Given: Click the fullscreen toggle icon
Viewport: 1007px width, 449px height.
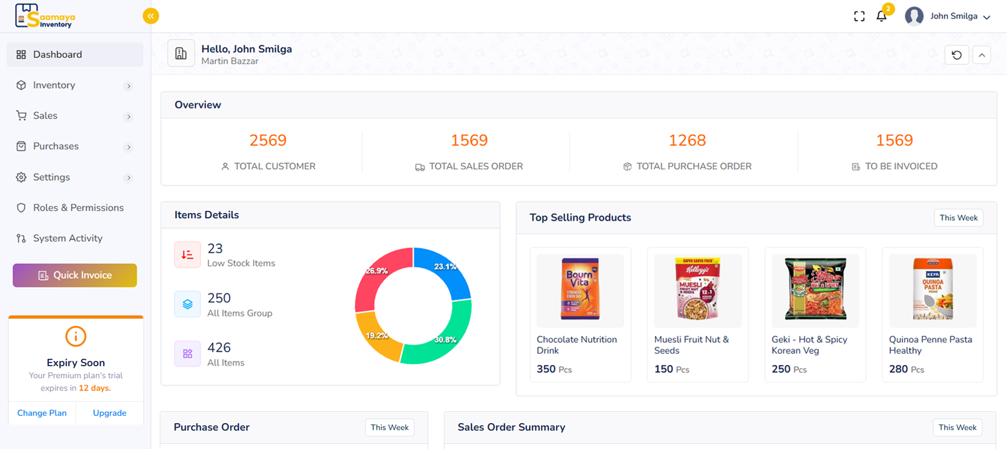Looking at the screenshot, I should (859, 17).
